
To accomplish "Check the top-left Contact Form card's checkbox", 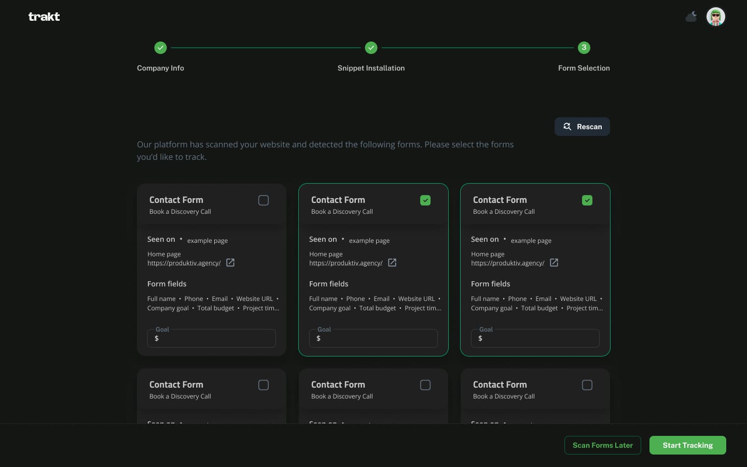I will pyautogui.click(x=264, y=200).
